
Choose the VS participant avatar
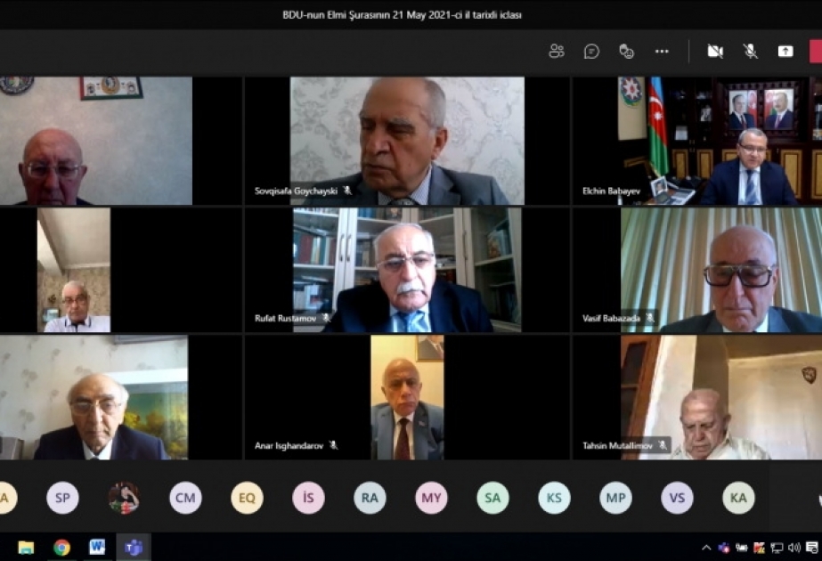(677, 498)
